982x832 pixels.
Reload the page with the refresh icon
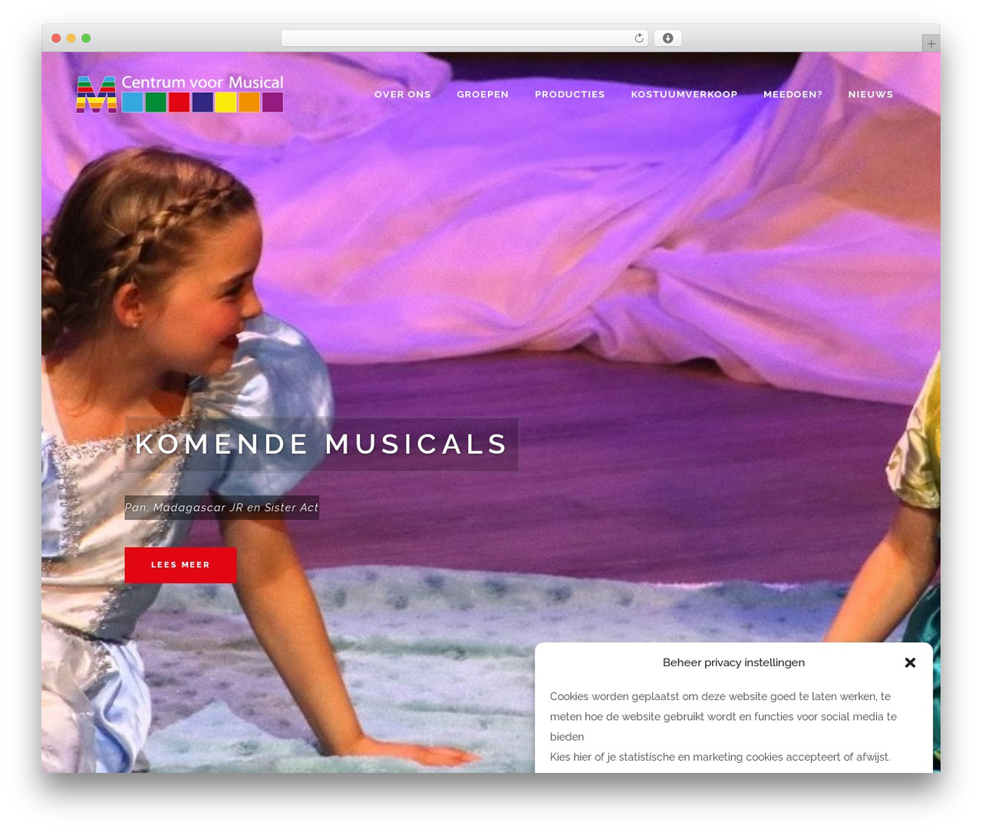[x=639, y=38]
